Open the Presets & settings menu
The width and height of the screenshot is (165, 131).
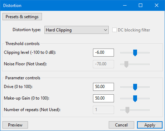click(x=22, y=17)
